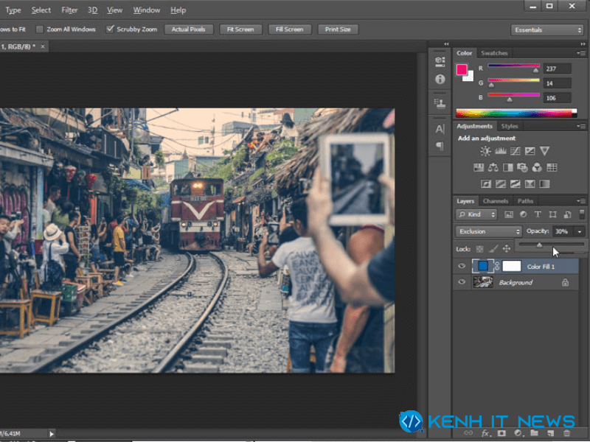Add a Curves adjustment
This screenshot has height=442, width=590.
[515, 151]
